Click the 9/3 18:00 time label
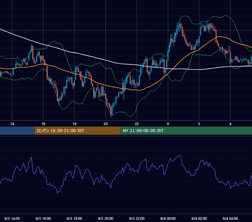The width and height of the screenshot is (252, 222). pyautogui.click(x=74, y=218)
